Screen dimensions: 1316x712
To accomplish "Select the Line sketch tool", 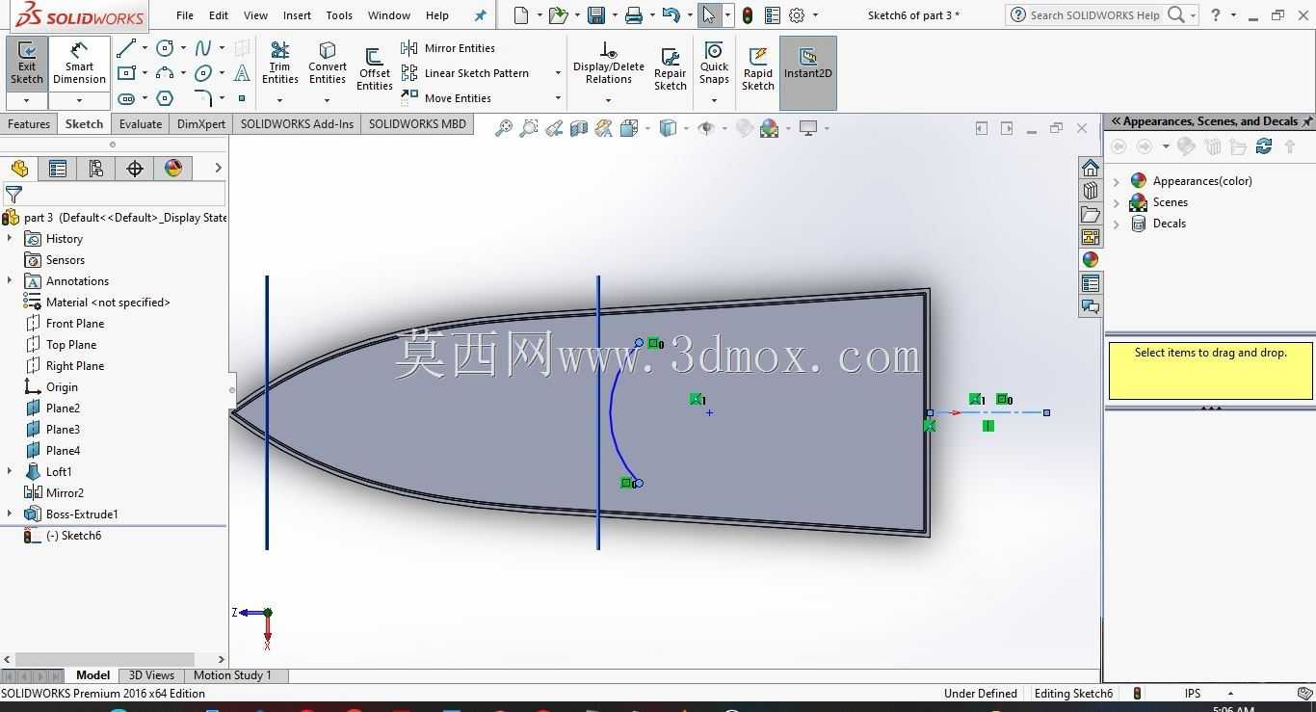I will click(x=126, y=48).
